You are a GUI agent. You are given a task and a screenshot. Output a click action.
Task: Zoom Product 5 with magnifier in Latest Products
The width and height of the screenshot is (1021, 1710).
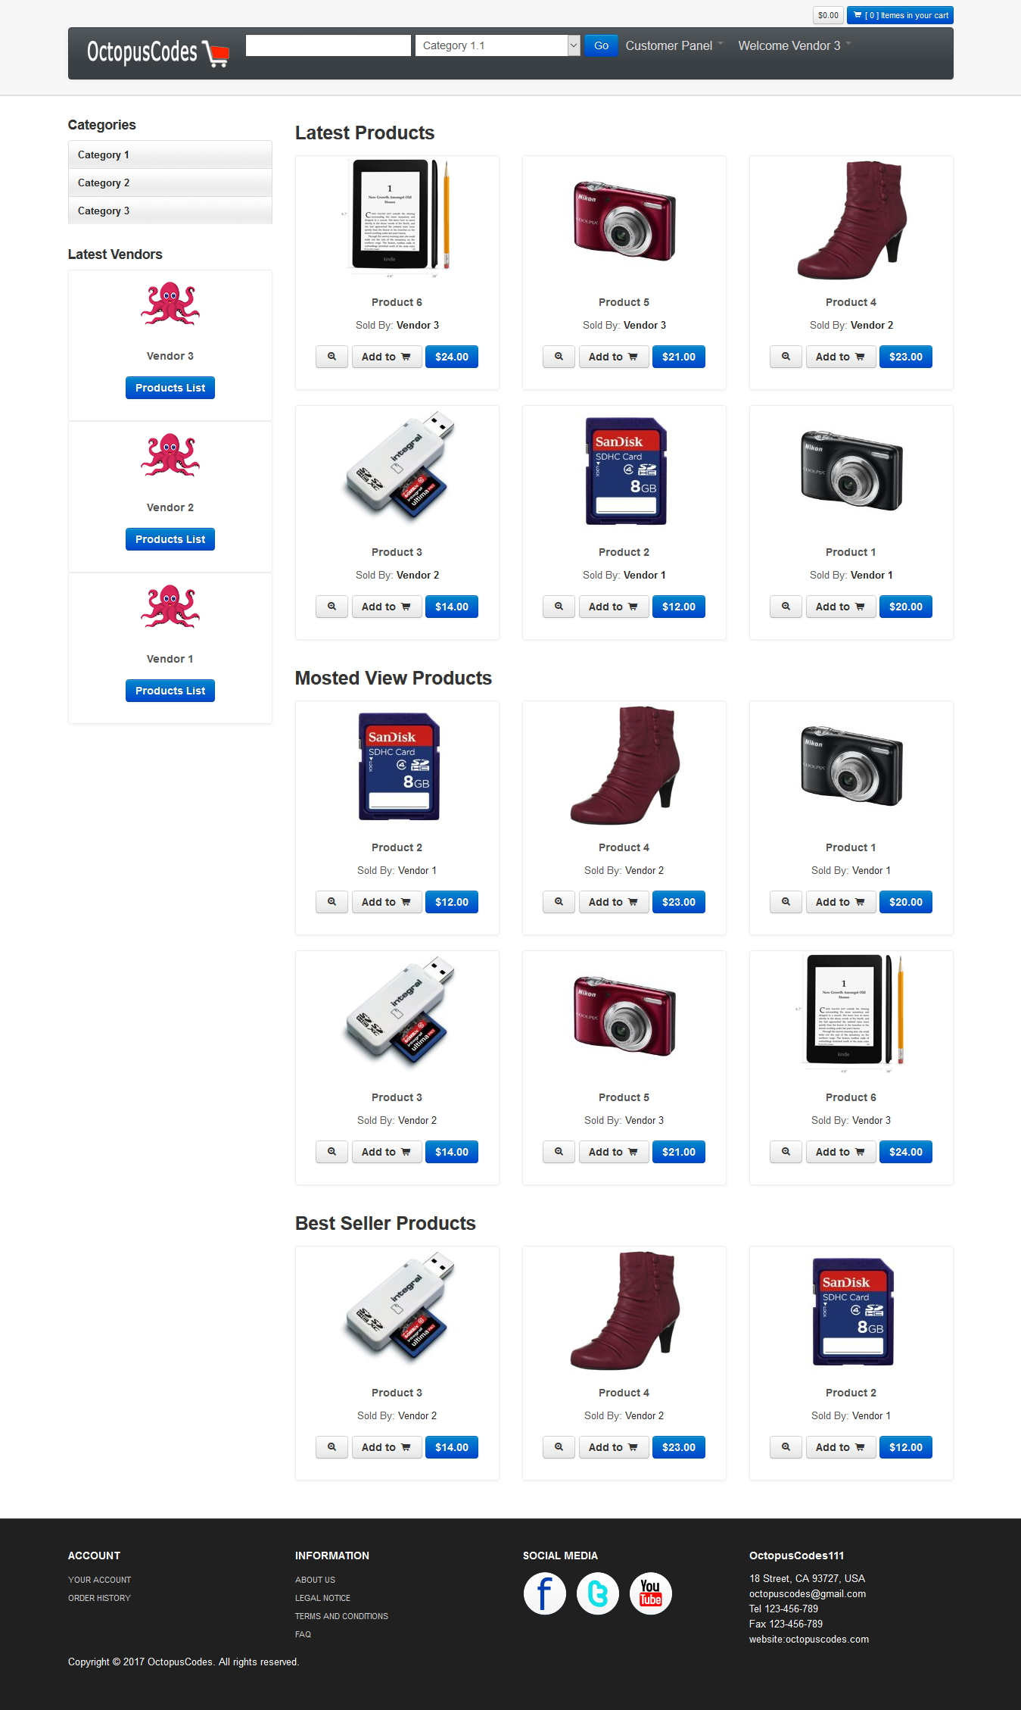(559, 357)
